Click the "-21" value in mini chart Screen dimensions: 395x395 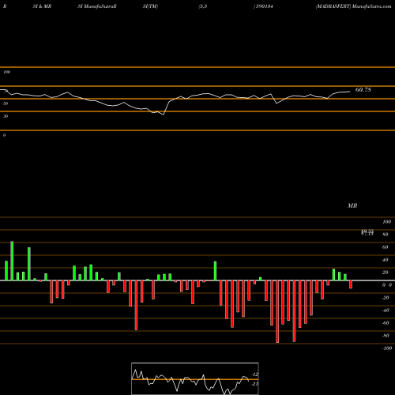pos(255,384)
